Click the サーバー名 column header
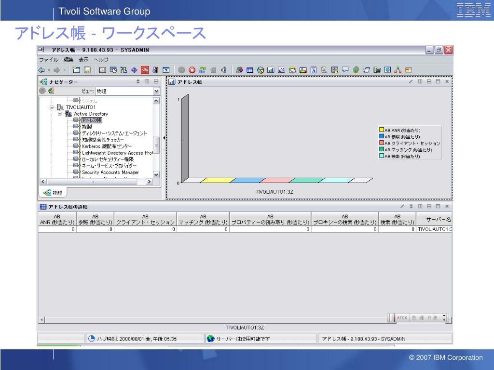Image resolution: width=494 pixels, height=370 pixels. pos(435,219)
